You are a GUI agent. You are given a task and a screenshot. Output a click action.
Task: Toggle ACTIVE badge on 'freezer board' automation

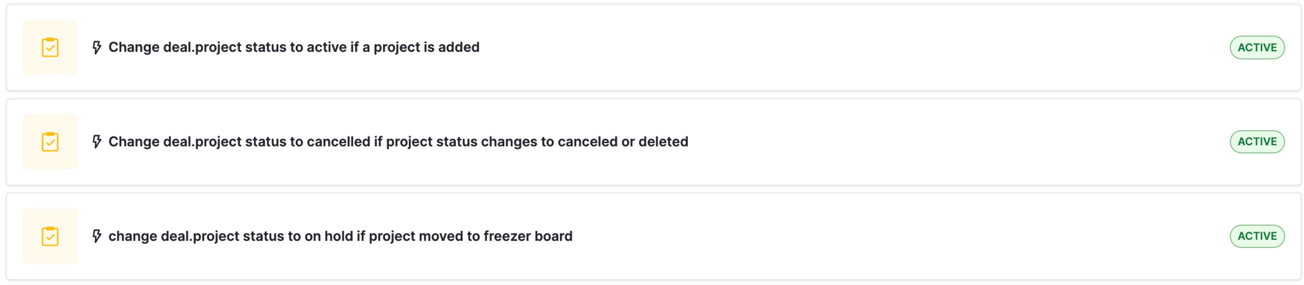click(x=1257, y=236)
